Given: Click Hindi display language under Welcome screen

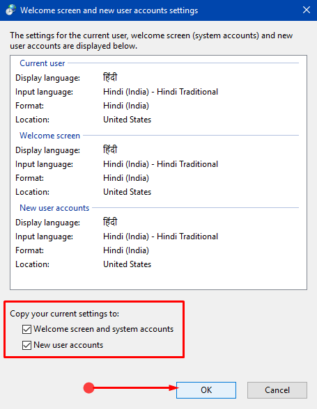Looking at the screenshot, I should [x=110, y=150].
